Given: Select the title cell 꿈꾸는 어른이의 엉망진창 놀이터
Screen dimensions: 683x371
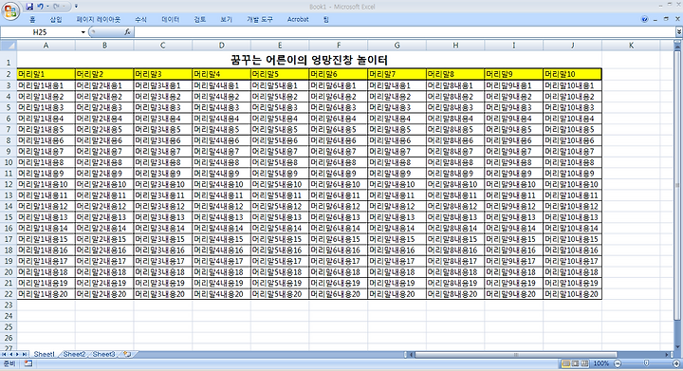Looking at the screenshot, I should (309, 60).
